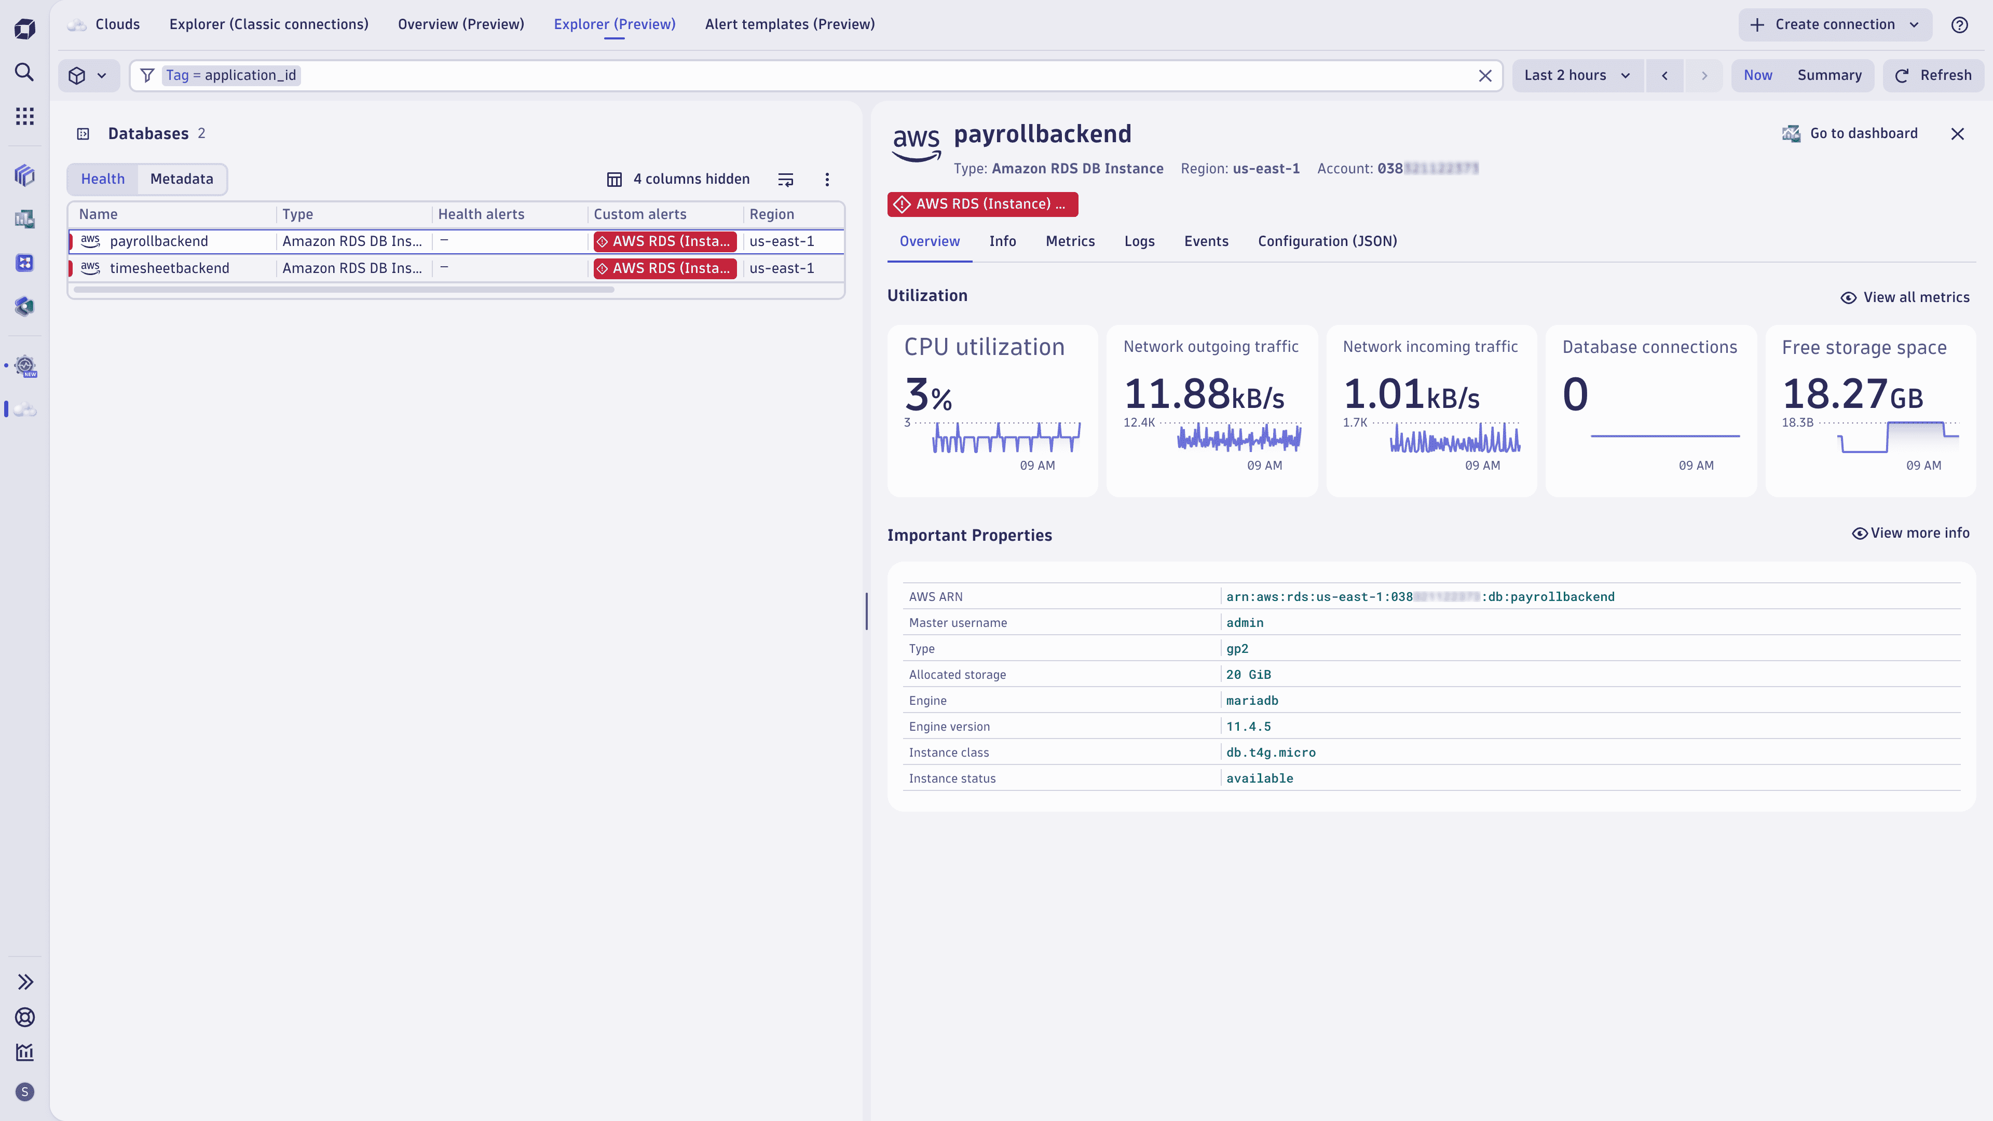Open the dashboards icon in sidebar
1993x1121 pixels.
tap(25, 220)
